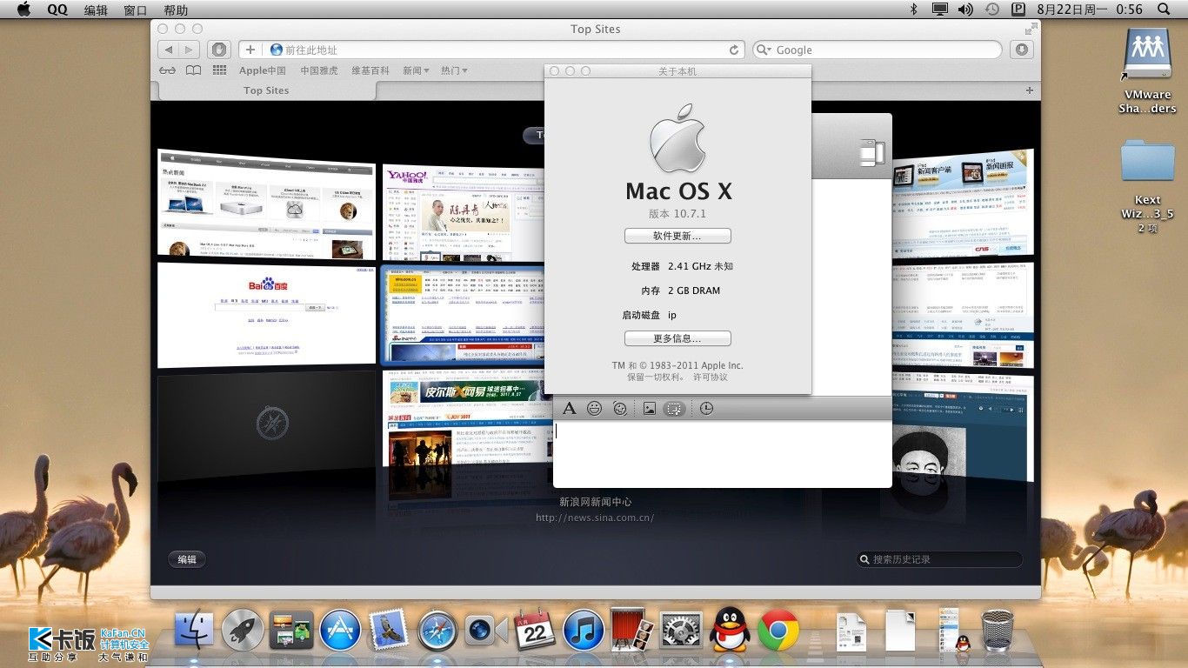Click 编辑 button in Top Sites

[187, 559]
